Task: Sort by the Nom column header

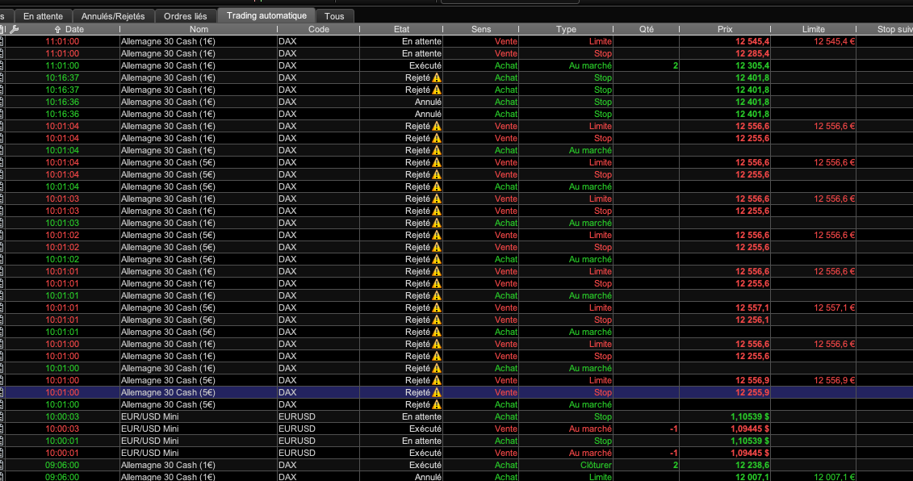Action: [199, 29]
